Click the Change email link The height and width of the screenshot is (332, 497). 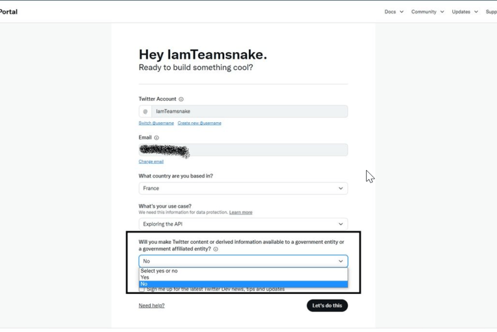pos(151,161)
